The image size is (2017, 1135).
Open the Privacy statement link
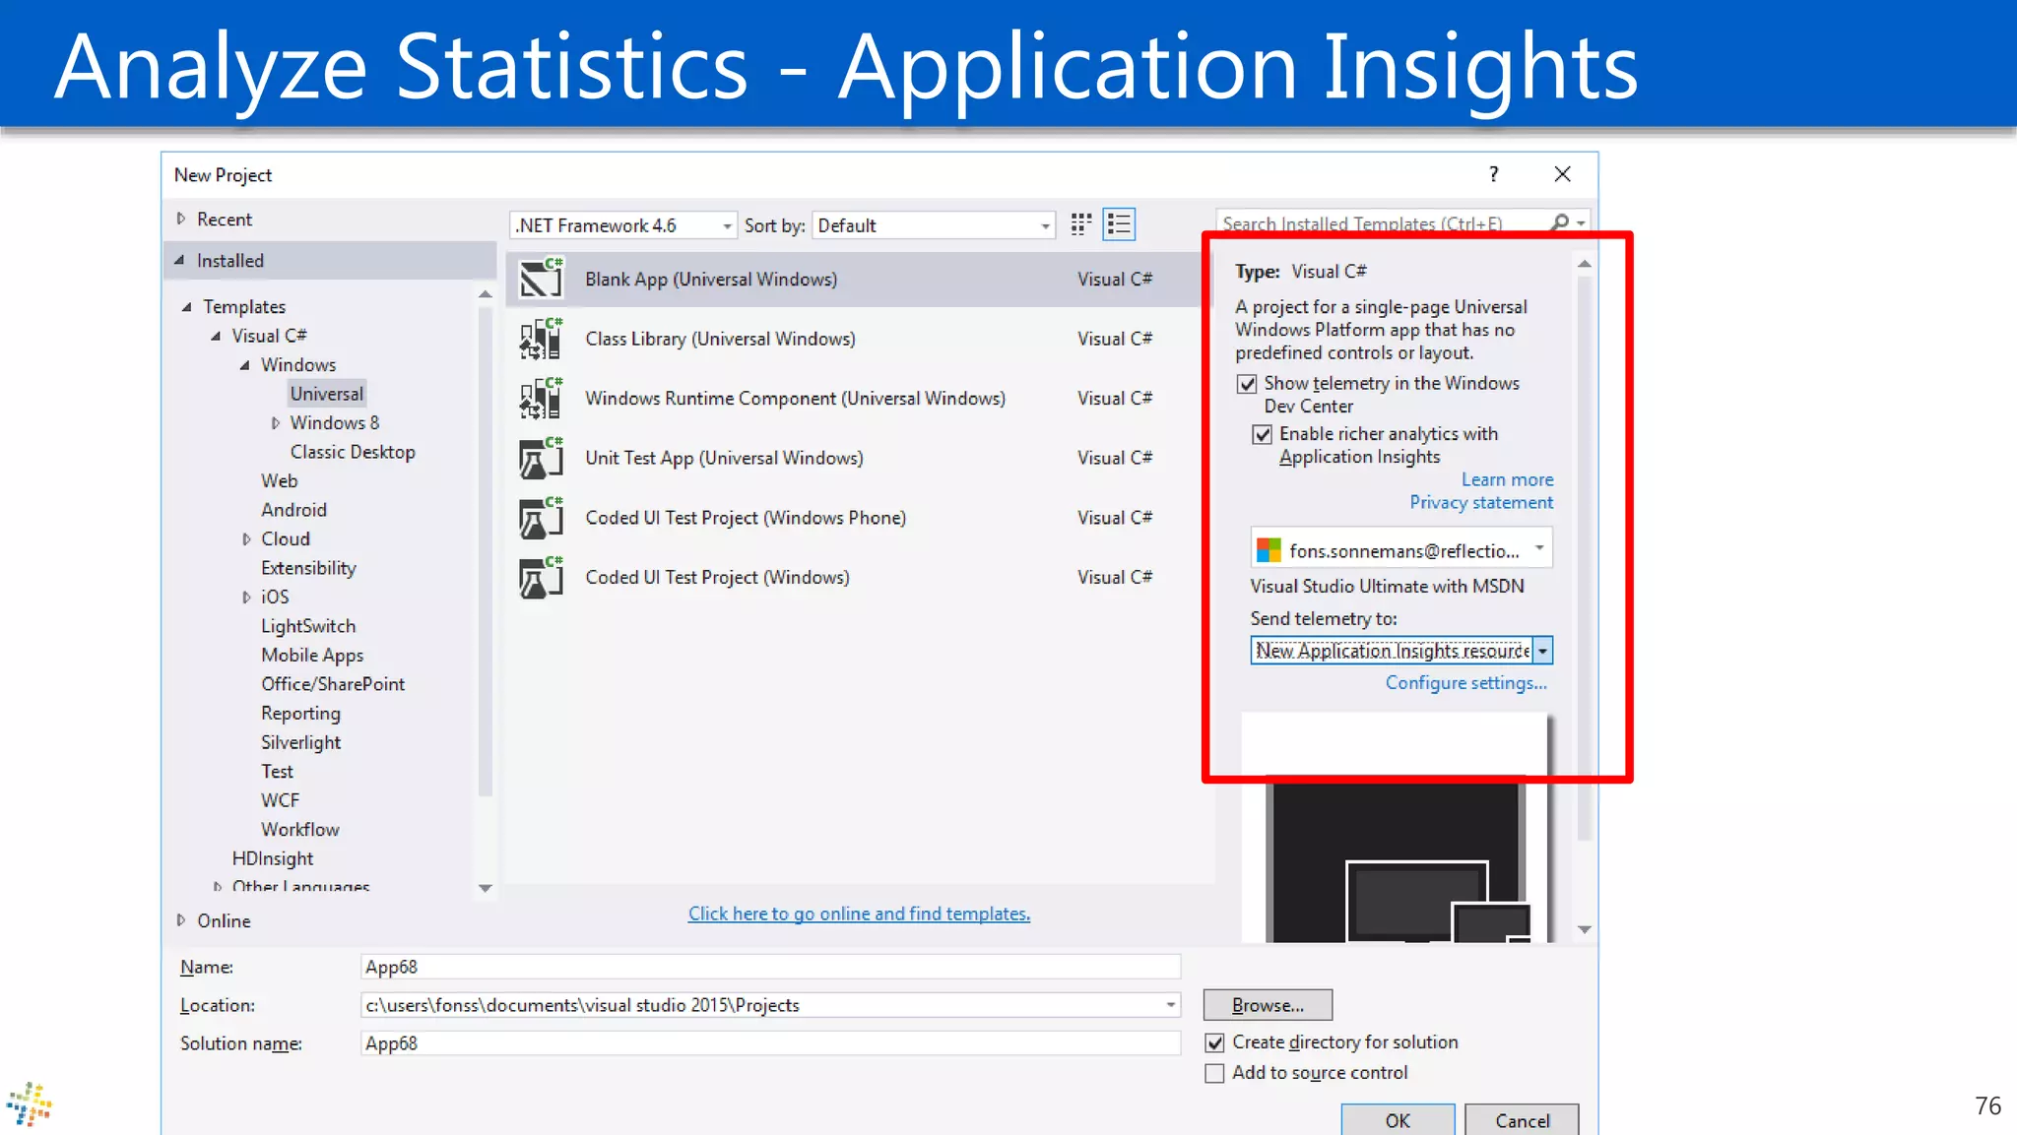(x=1481, y=502)
